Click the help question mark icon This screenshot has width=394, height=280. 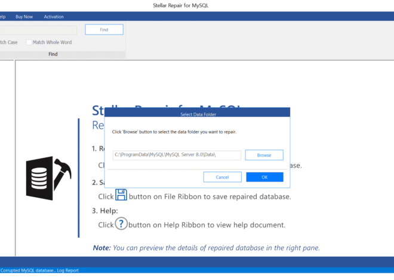pos(121,223)
